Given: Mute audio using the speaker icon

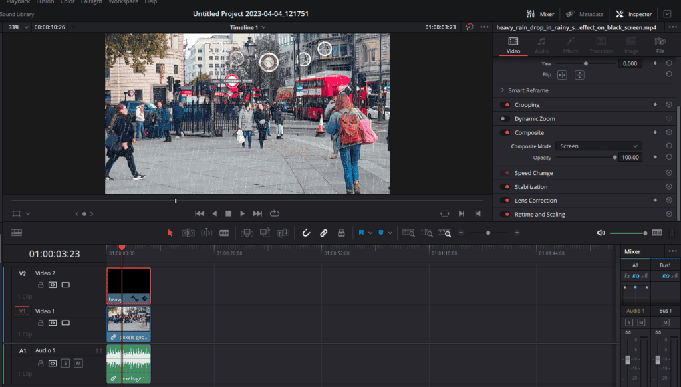Looking at the screenshot, I should coord(601,233).
